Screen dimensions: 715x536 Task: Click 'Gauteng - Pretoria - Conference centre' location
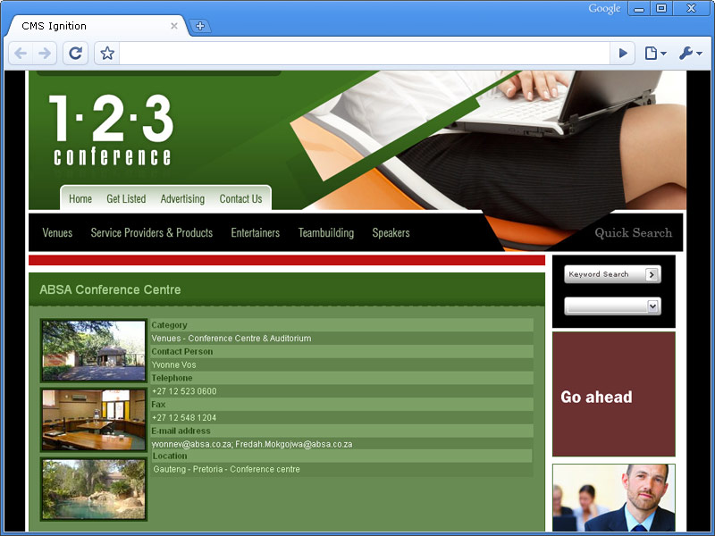pos(227,469)
